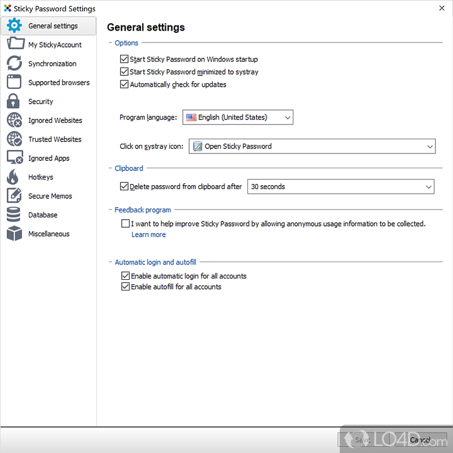Collapse the Feedback program group
Image resolution: width=453 pixels, height=453 pixels.
click(143, 210)
